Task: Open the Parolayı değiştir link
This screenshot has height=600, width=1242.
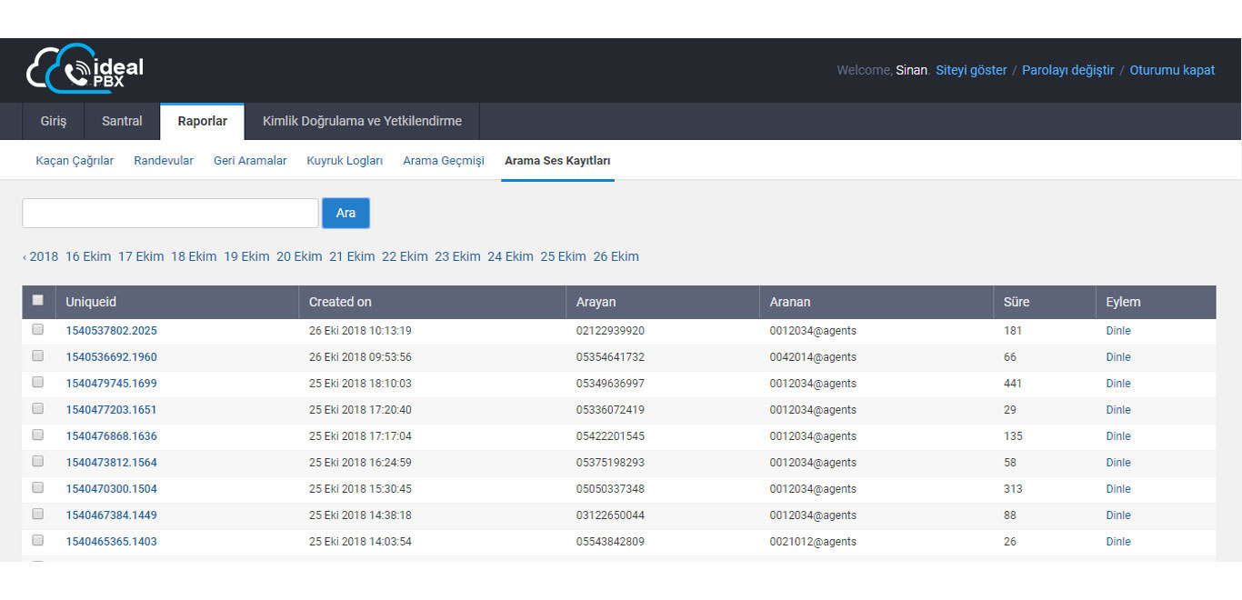Action: (1067, 70)
